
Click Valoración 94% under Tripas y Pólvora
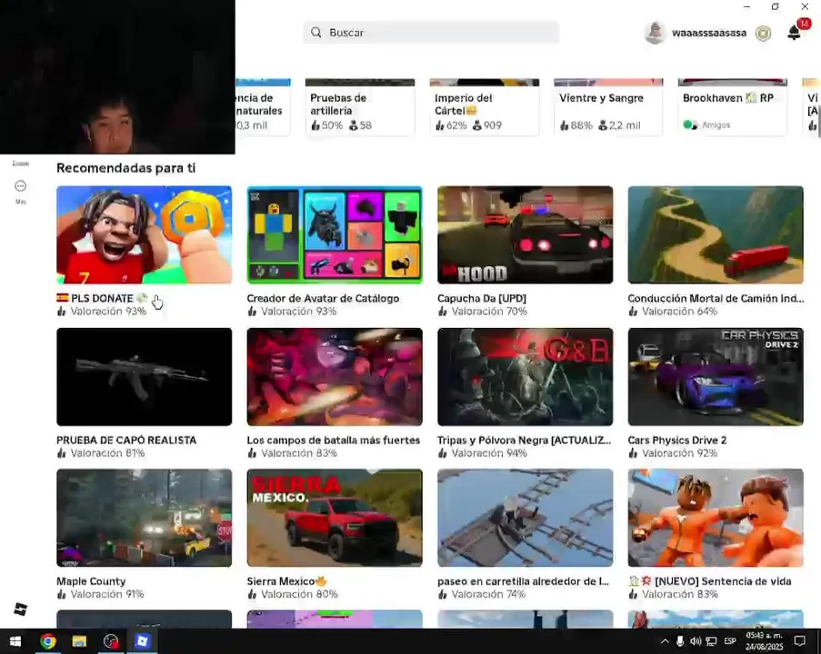coord(489,453)
